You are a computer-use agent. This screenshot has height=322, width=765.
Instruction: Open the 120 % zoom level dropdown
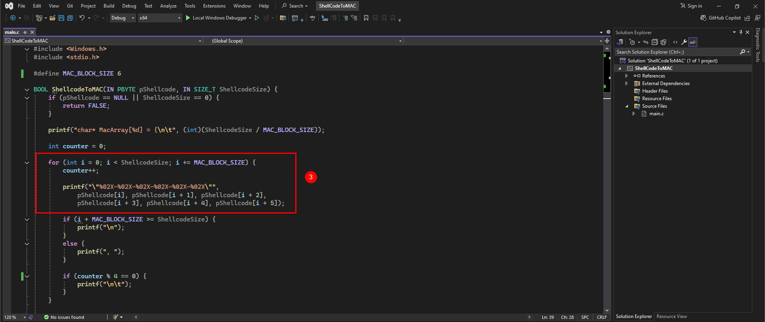coord(15,317)
